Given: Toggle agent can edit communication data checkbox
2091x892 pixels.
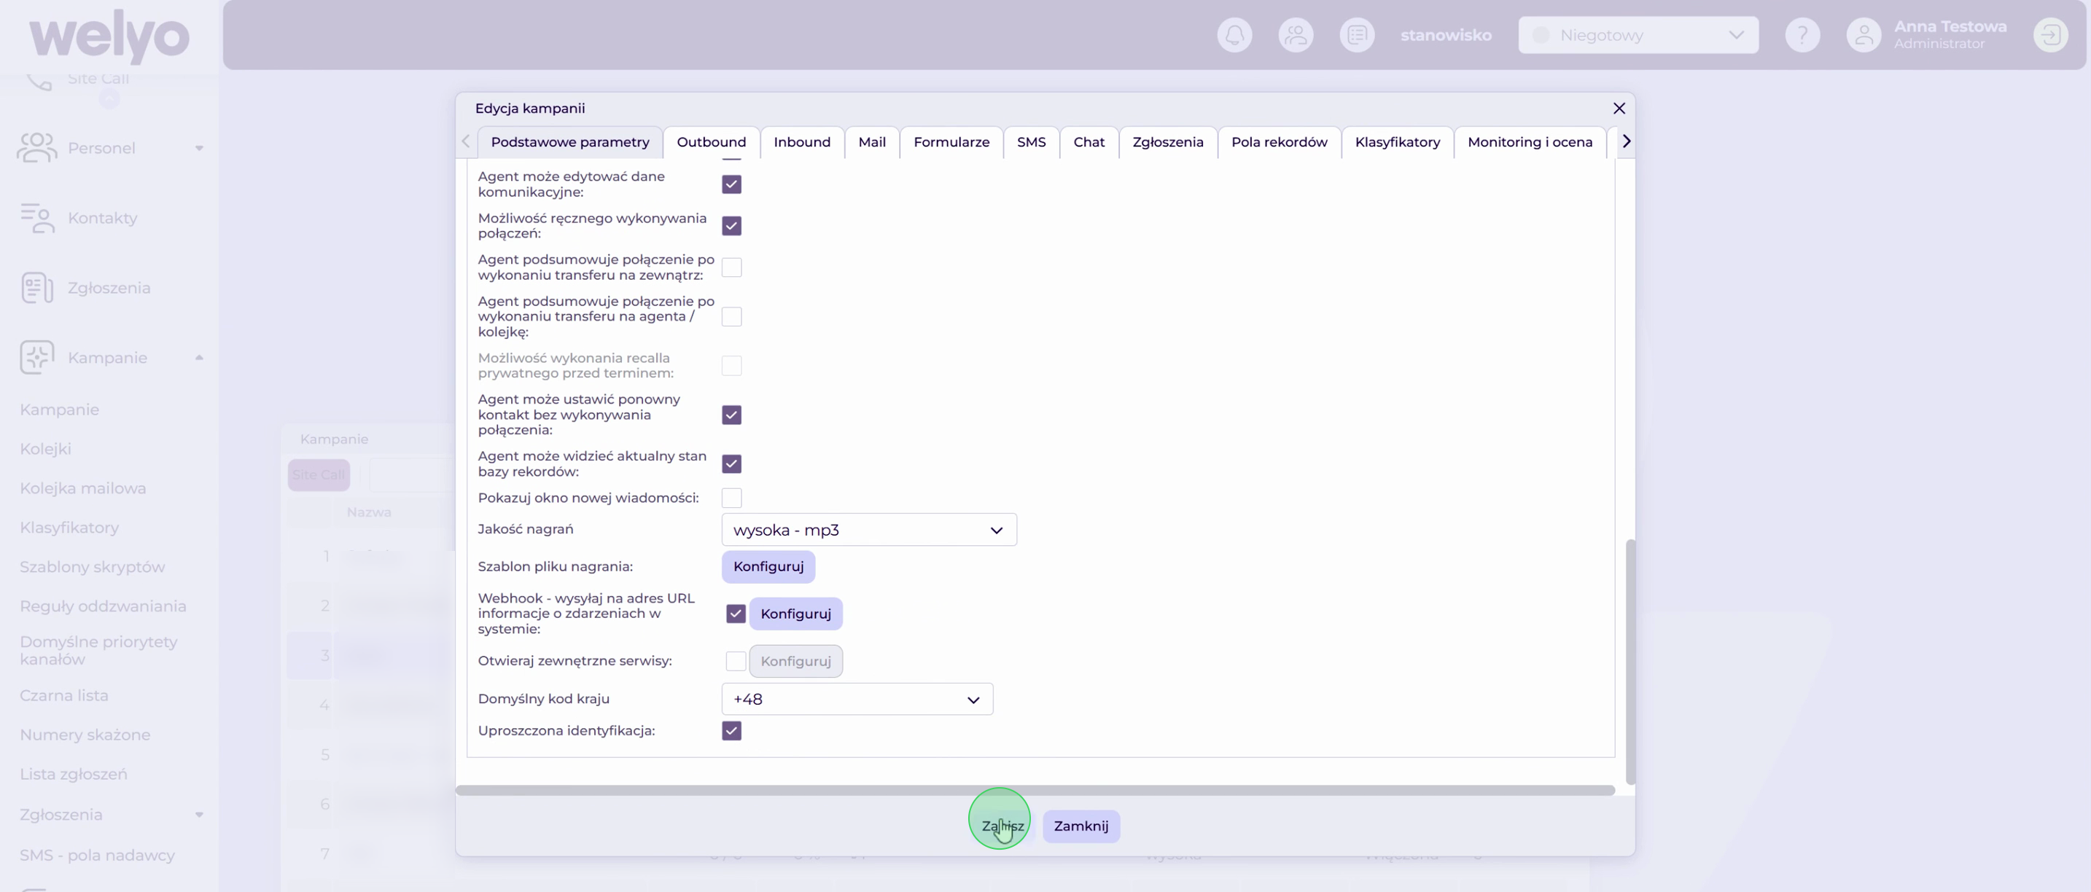Looking at the screenshot, I should (x=731, y=184).
